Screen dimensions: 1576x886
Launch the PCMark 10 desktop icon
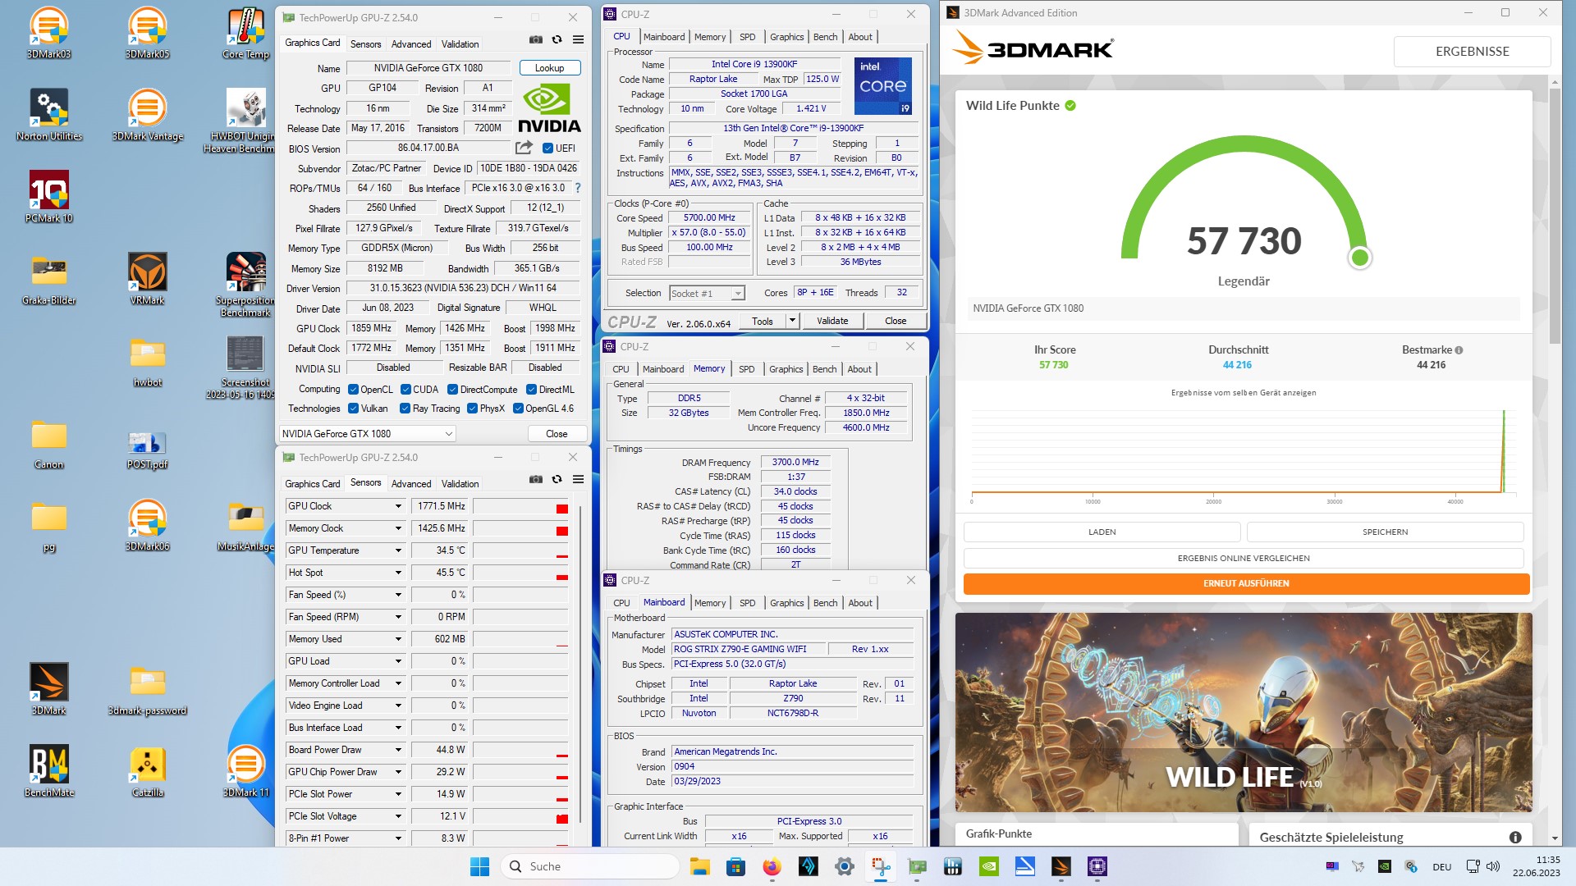(x=49, y=197)
